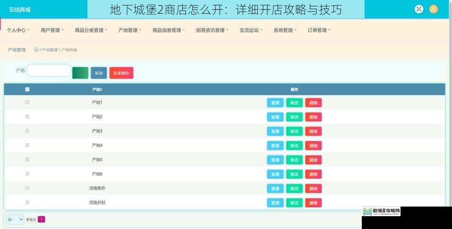The height and width of the screenshot is (229, 452).
Task: View the 产地4 record
Action: point(275,146)
